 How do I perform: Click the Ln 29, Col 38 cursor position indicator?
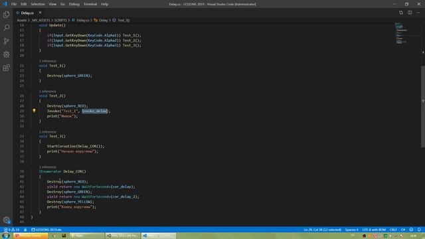pyautogui.click(x=322, y=230)
